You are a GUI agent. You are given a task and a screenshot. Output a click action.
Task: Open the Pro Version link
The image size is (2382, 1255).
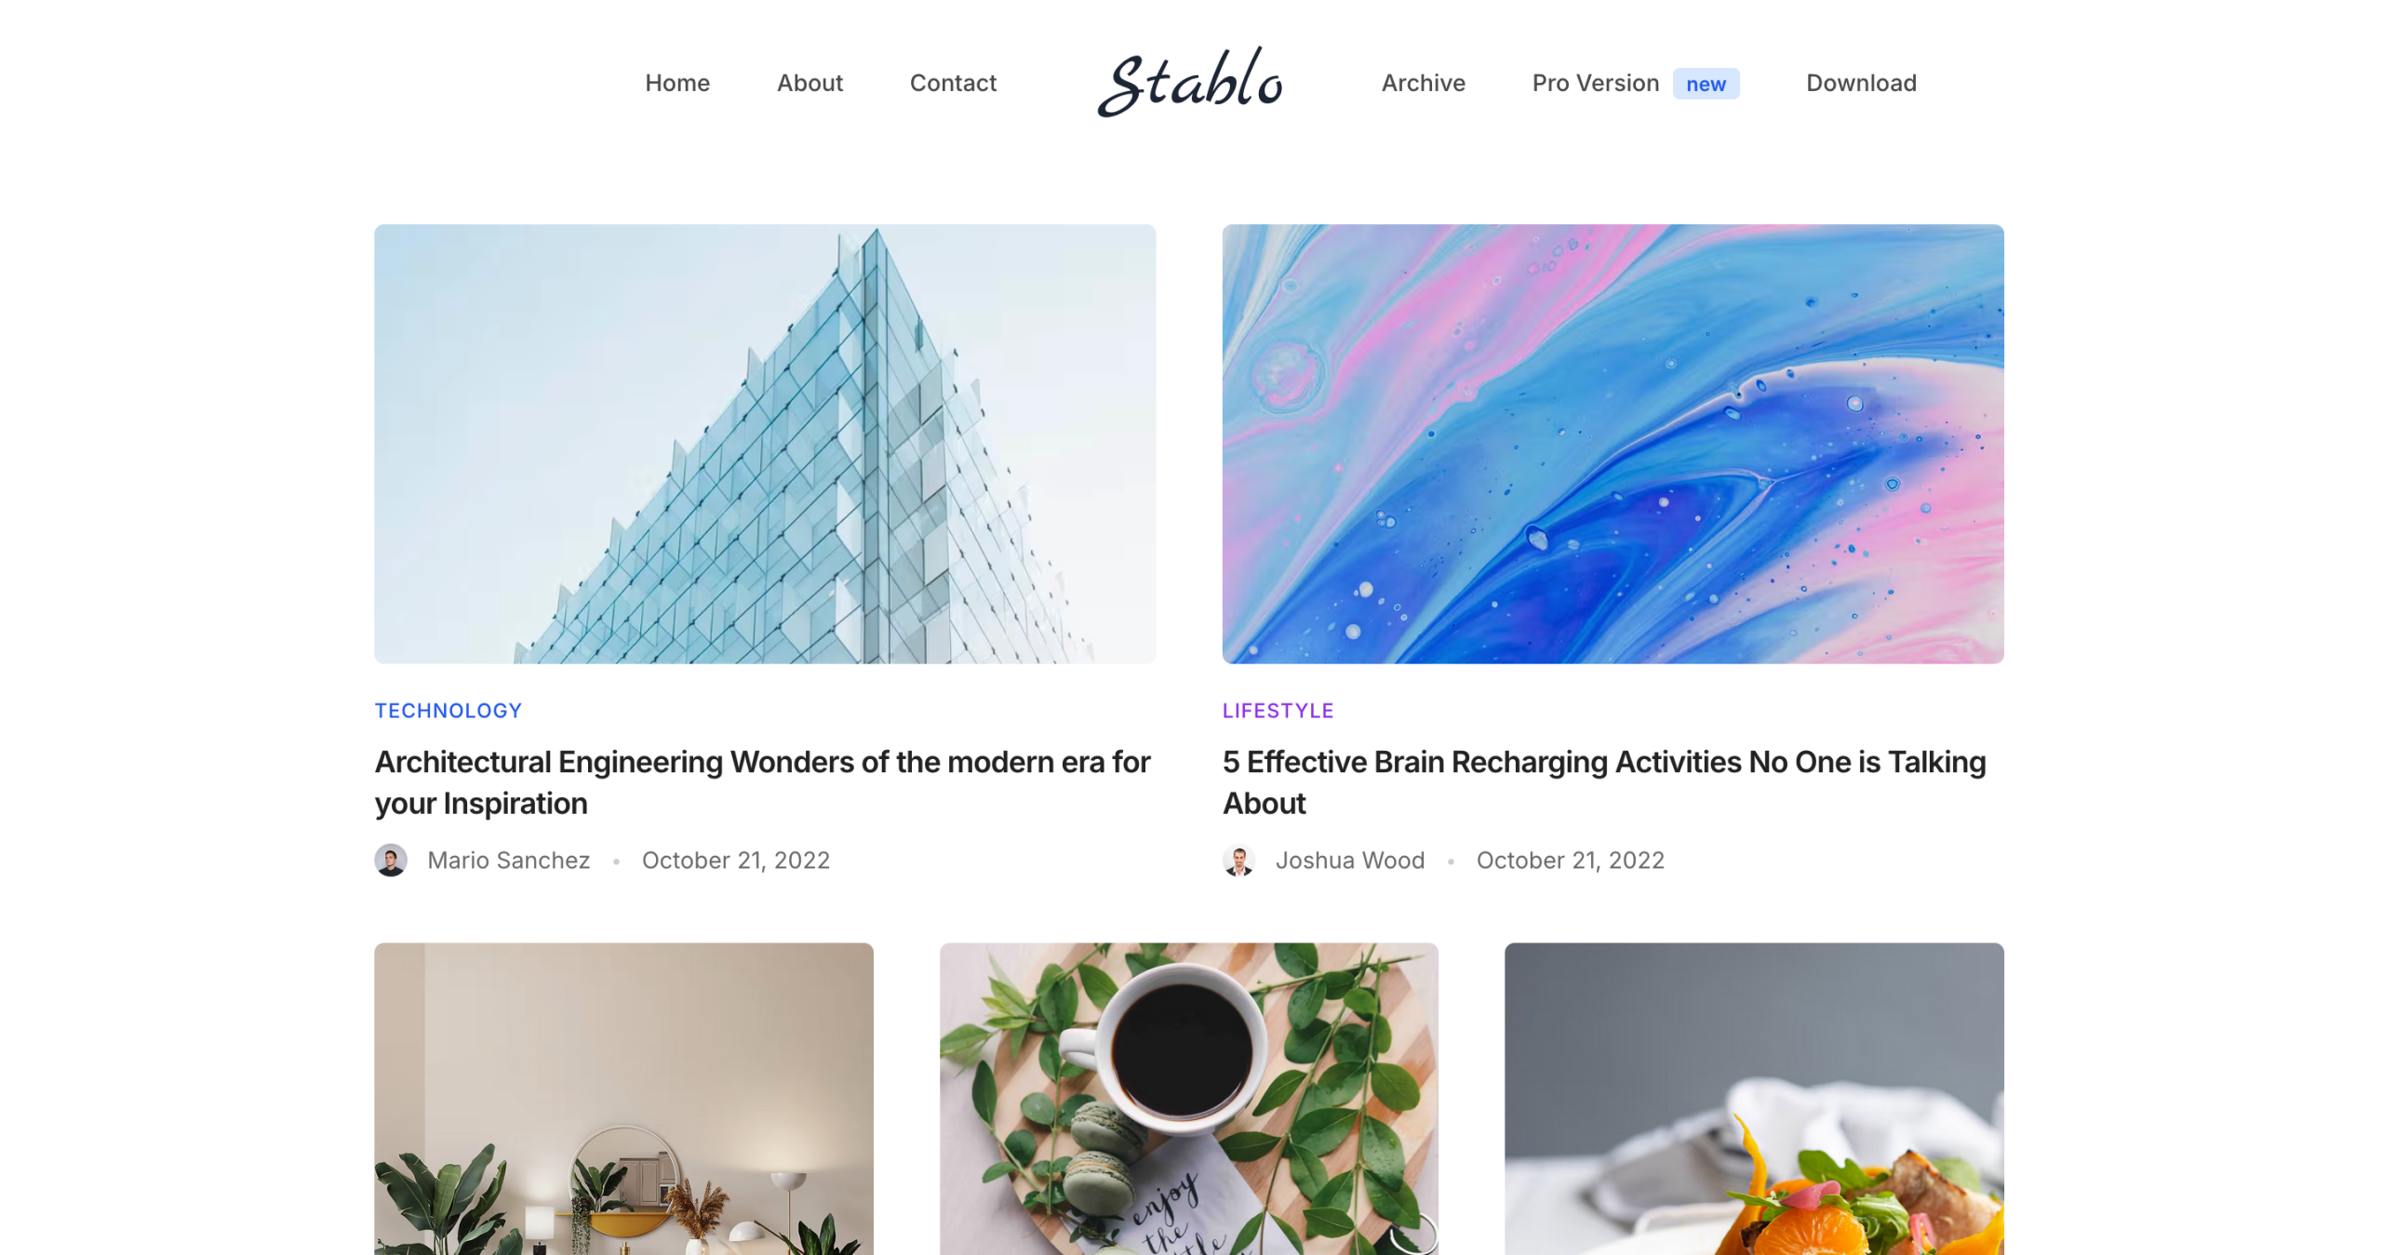1595,83
